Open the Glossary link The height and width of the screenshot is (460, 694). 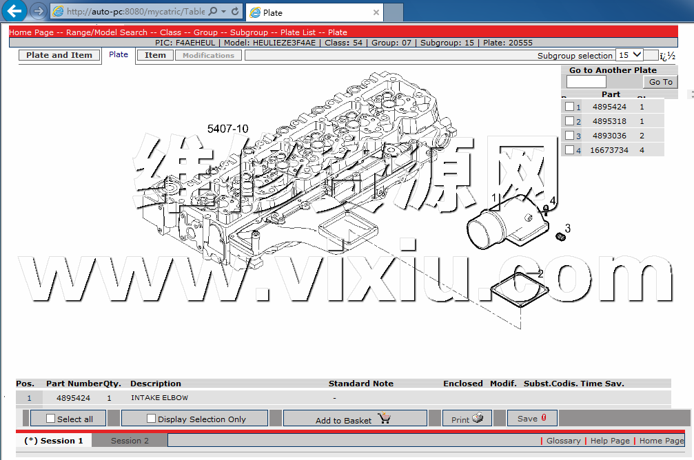coord(563,441)
